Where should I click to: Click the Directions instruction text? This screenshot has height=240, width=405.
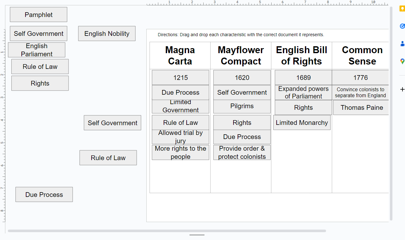click(241, 35)
